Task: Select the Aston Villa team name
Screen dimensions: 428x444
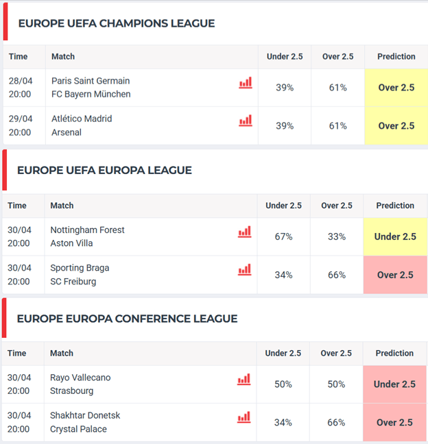Action: [71, 243]
